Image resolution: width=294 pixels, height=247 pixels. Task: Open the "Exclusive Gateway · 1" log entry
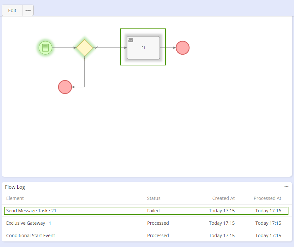[29, 223]
